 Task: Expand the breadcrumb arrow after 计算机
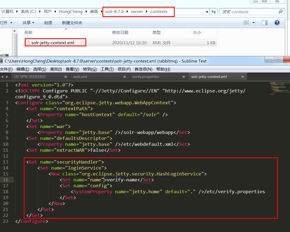coord(17,12)
